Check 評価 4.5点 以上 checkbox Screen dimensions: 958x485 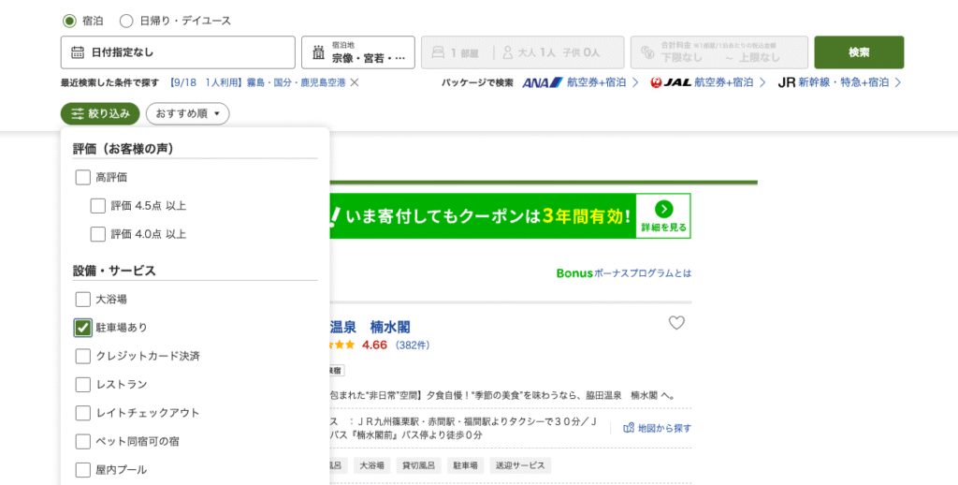click(97, 205)
